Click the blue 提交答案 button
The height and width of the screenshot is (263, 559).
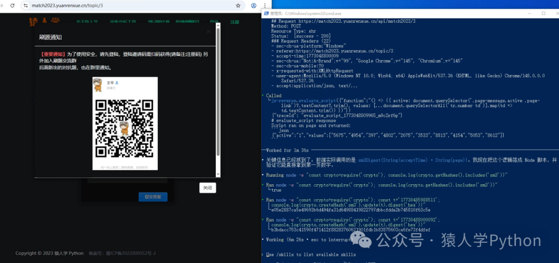click(x=153, y=197)
